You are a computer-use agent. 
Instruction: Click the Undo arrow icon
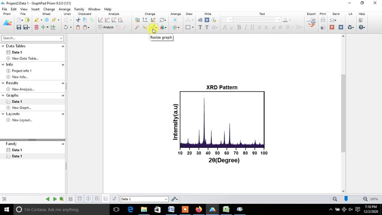click(x=66, y=27)
